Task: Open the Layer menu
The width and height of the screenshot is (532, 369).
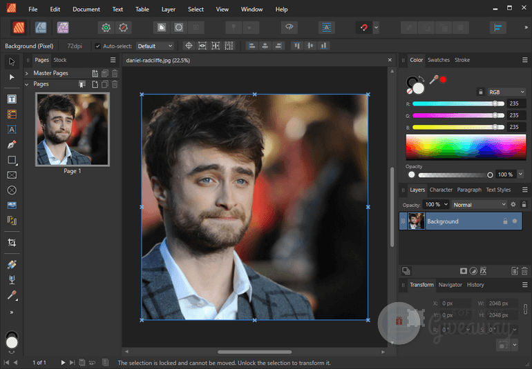Action: 169,10
